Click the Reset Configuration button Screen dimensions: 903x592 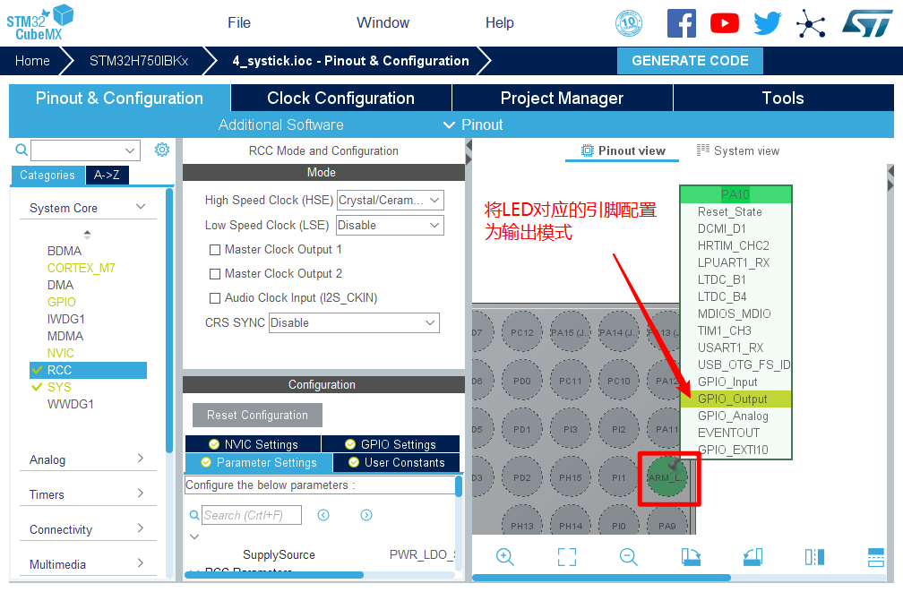tap(257, 416)
